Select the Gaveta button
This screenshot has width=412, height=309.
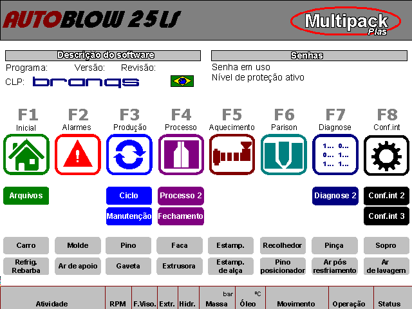click(x=129, y=266)
